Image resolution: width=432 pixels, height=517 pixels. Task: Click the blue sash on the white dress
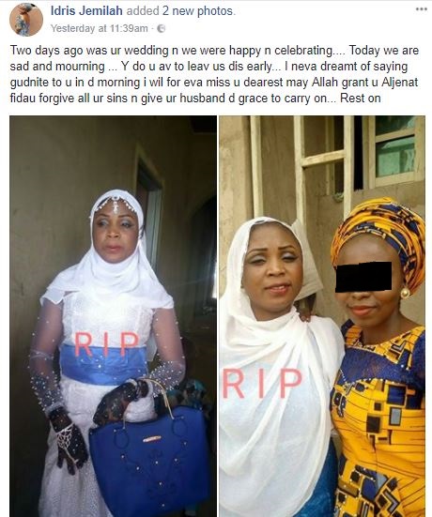click(x=104, y=365)
